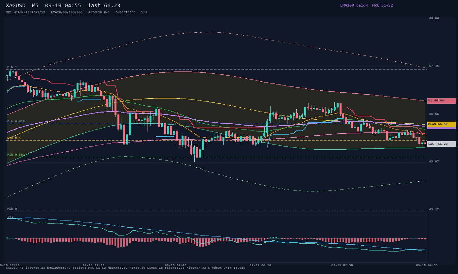Click the MRC S1-S2 status text
Image resolution: width=458 pixels, height=274 pixels.
click(x=382, y=5)
